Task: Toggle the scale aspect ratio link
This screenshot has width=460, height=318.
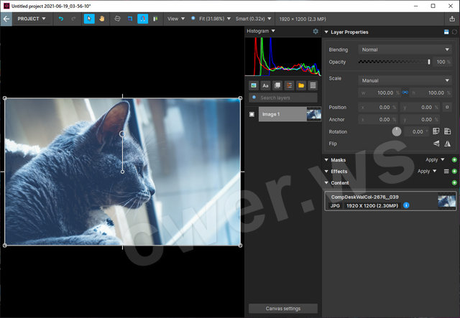Action: pyautogui.click(x=405, y=93)
